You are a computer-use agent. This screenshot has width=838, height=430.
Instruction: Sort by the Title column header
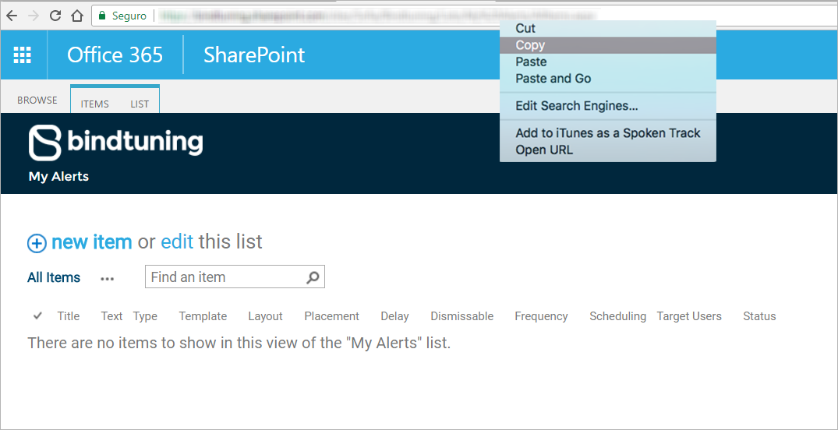pyautogui.click(x=69, y=316)
